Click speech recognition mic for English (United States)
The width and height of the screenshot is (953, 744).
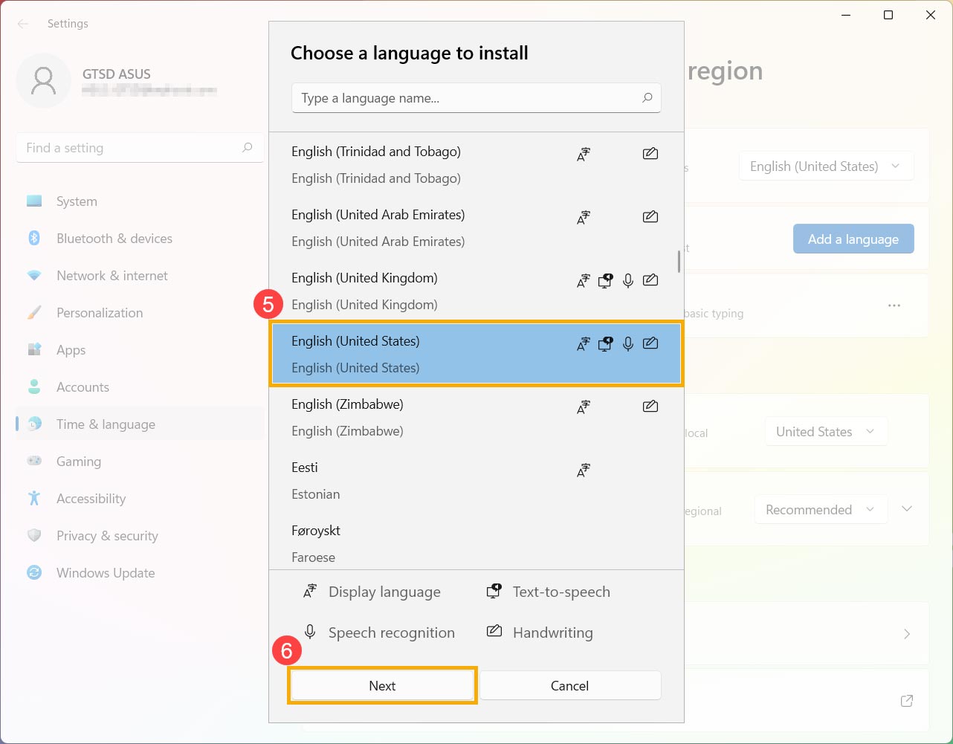(x=628, y=343)
